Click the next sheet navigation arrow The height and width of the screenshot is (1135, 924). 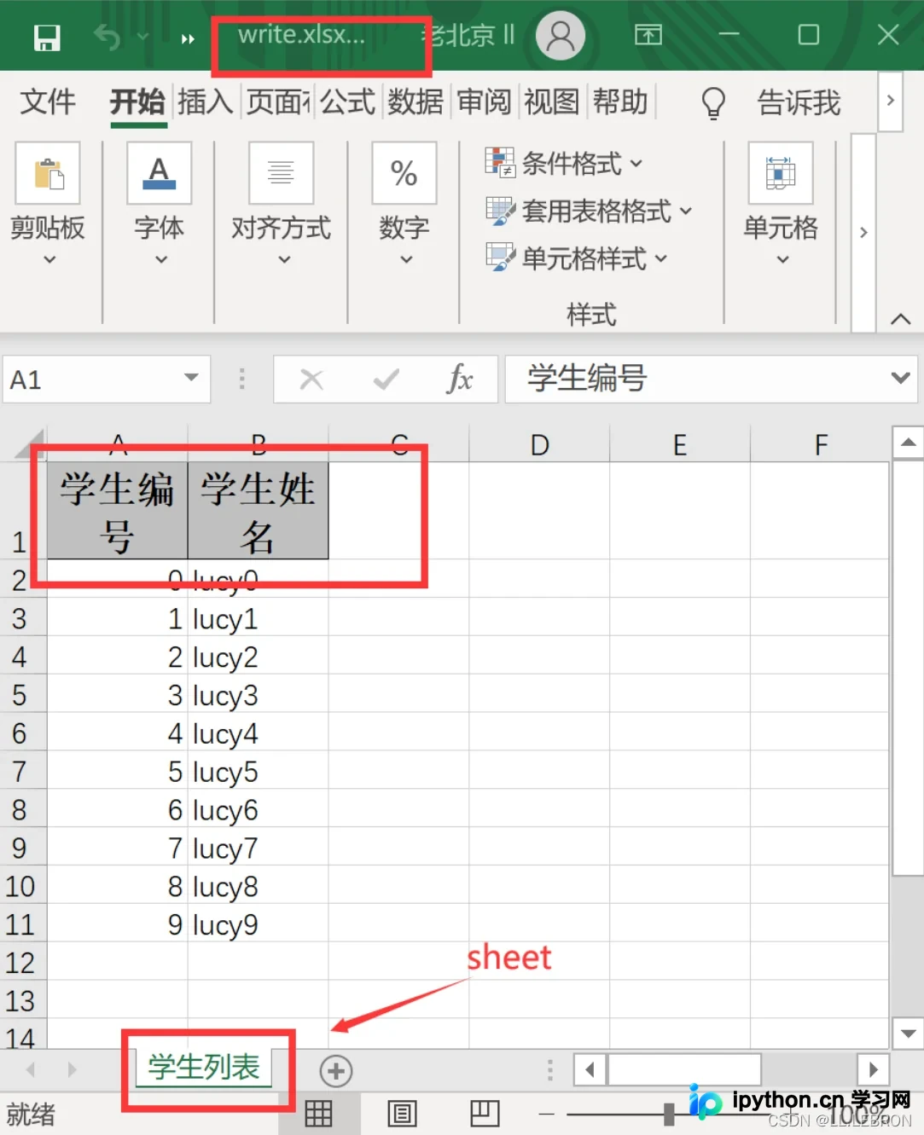coord(73,1069)
